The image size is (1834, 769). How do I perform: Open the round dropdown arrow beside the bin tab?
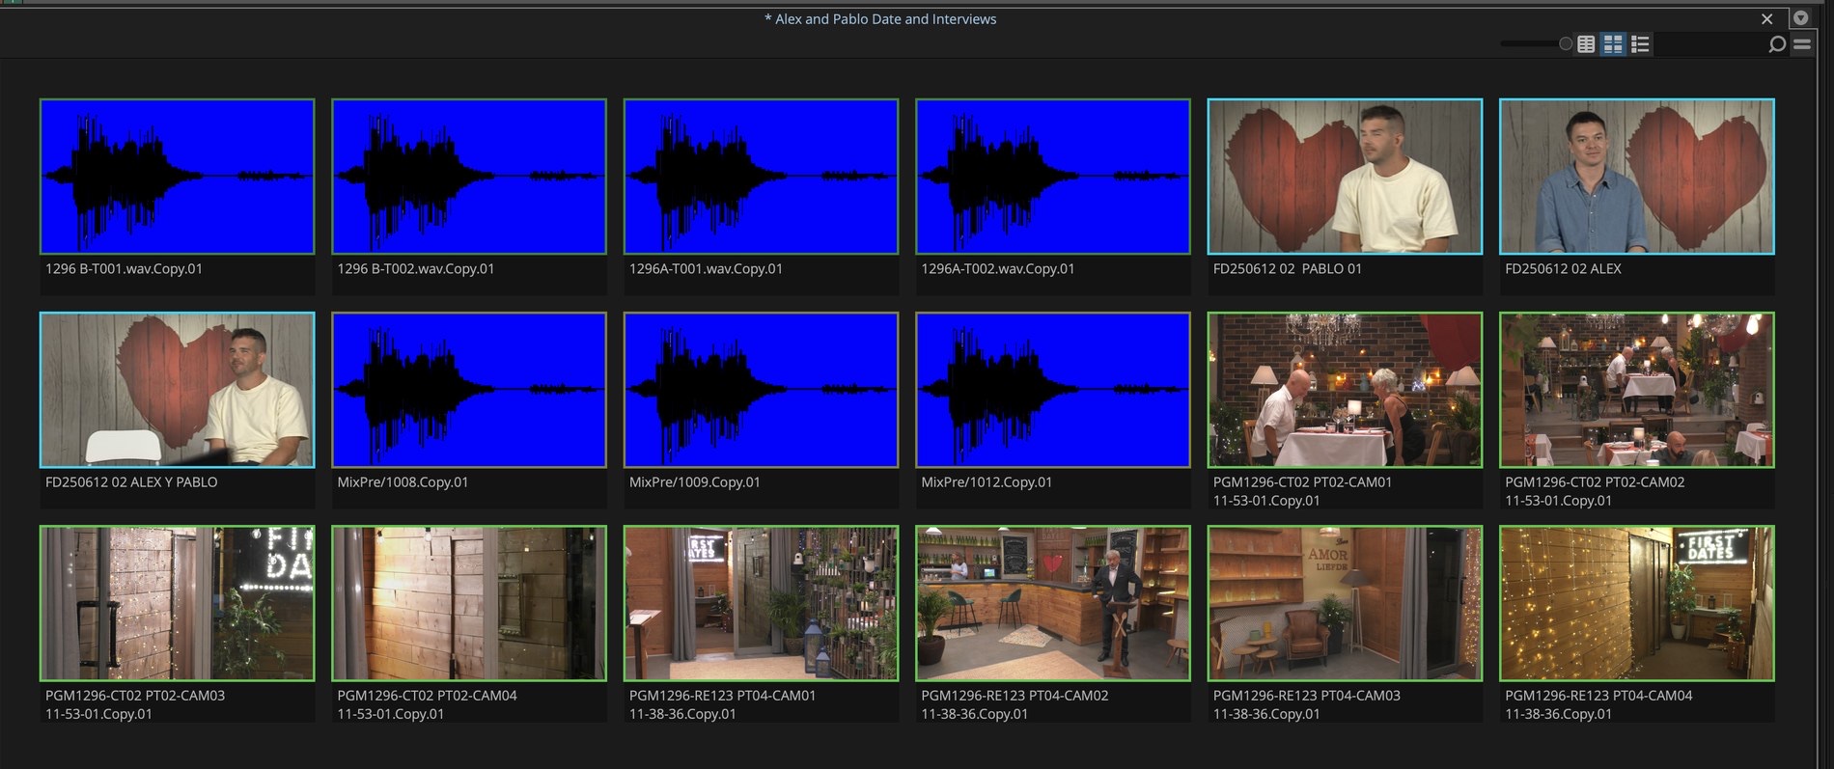click(1800, 18)
